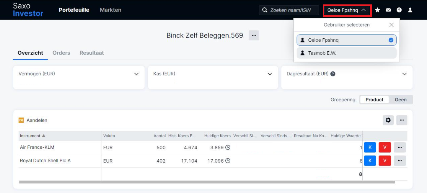The image size is (427, 193).
Task: Click the Gebruiker selecteren popup title
Action: 347,25
